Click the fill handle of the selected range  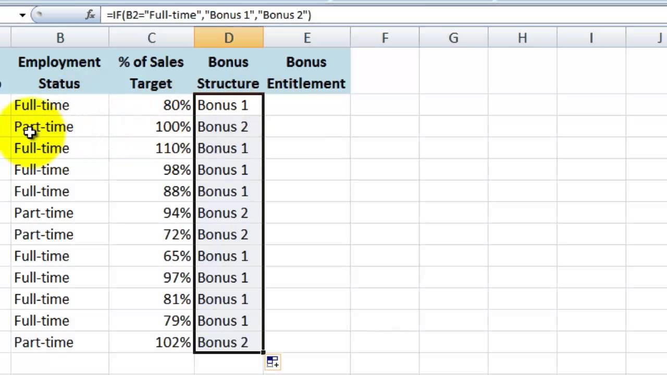pyautogui.click(x=264, y=353)
